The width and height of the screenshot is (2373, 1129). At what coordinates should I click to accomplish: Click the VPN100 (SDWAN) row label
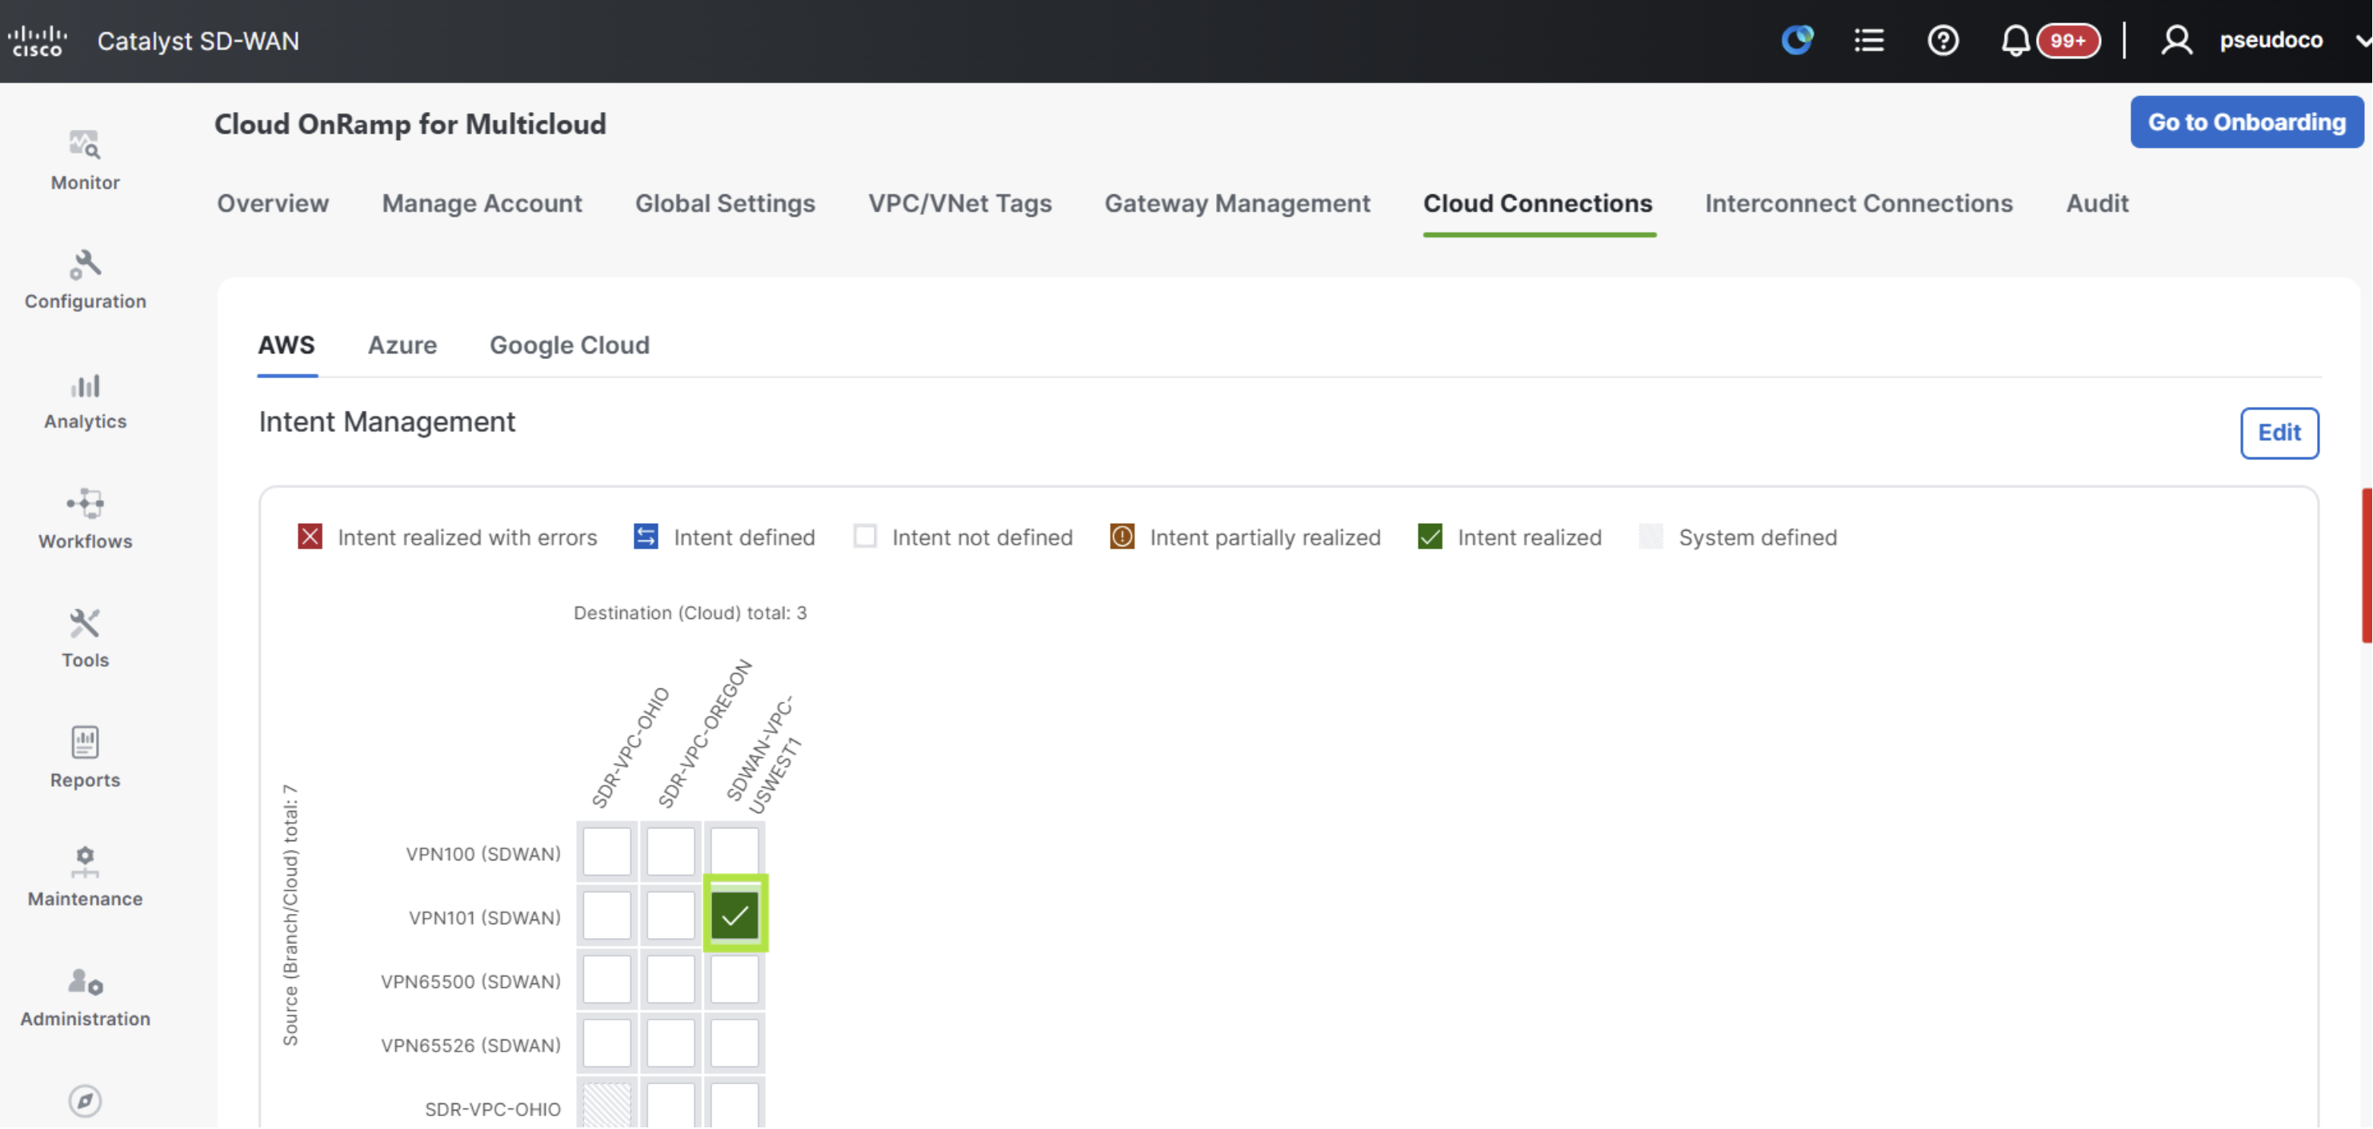483,854
